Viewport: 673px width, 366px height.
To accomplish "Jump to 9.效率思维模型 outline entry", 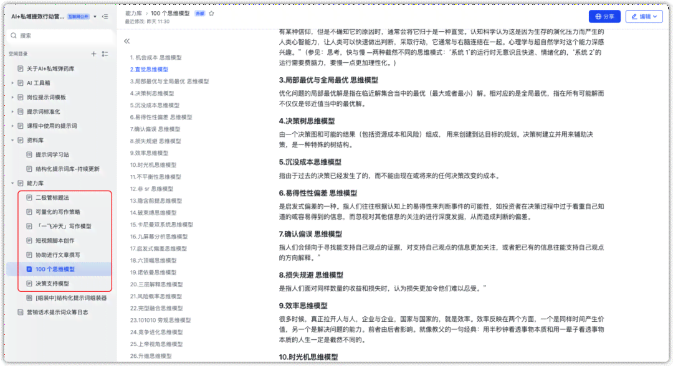I will pos(149,153).
